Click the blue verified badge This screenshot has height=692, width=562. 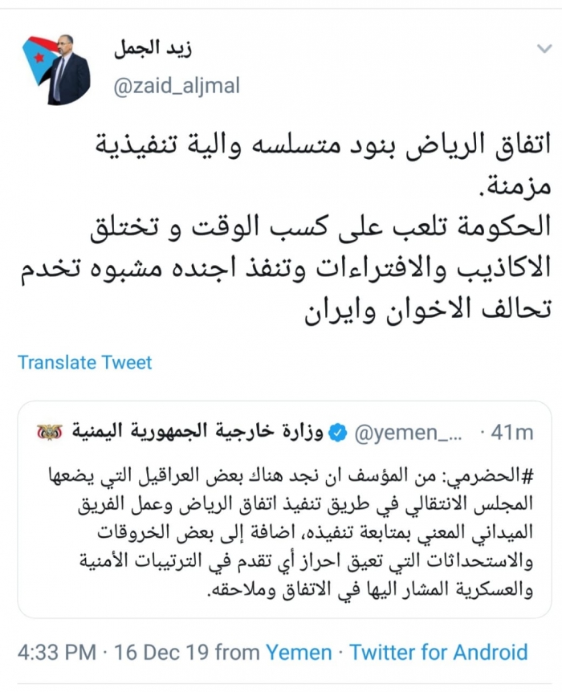[x=338, y=434]
